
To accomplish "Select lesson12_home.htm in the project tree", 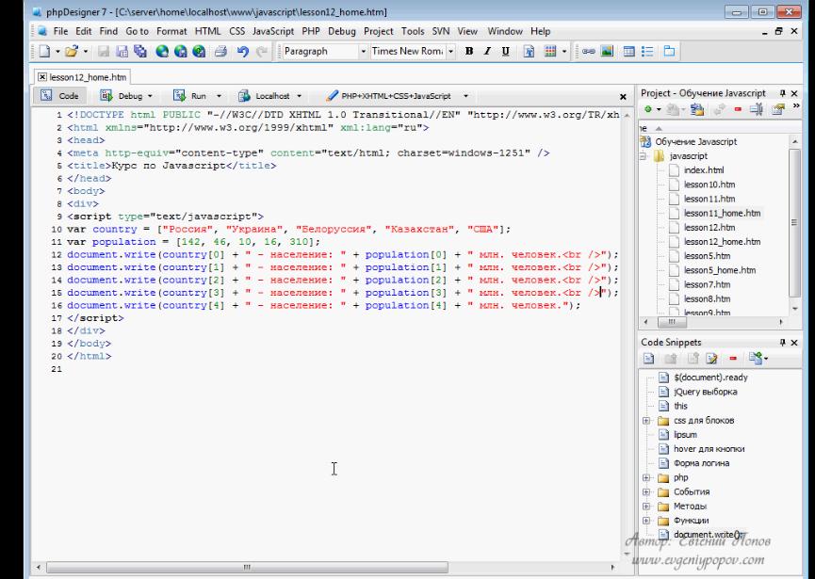I will coord(722,241).
